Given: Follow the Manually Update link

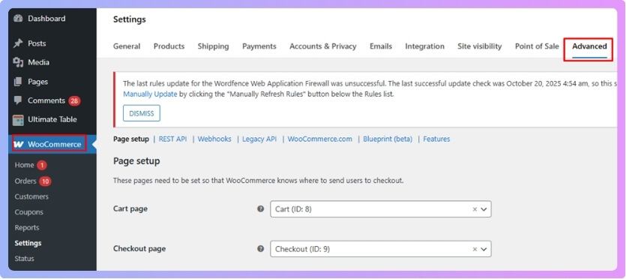Looking at the screenshot, I should [150, 94].
